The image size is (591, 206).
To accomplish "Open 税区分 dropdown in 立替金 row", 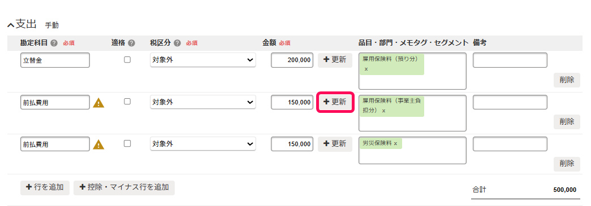I will coord(203,60).
